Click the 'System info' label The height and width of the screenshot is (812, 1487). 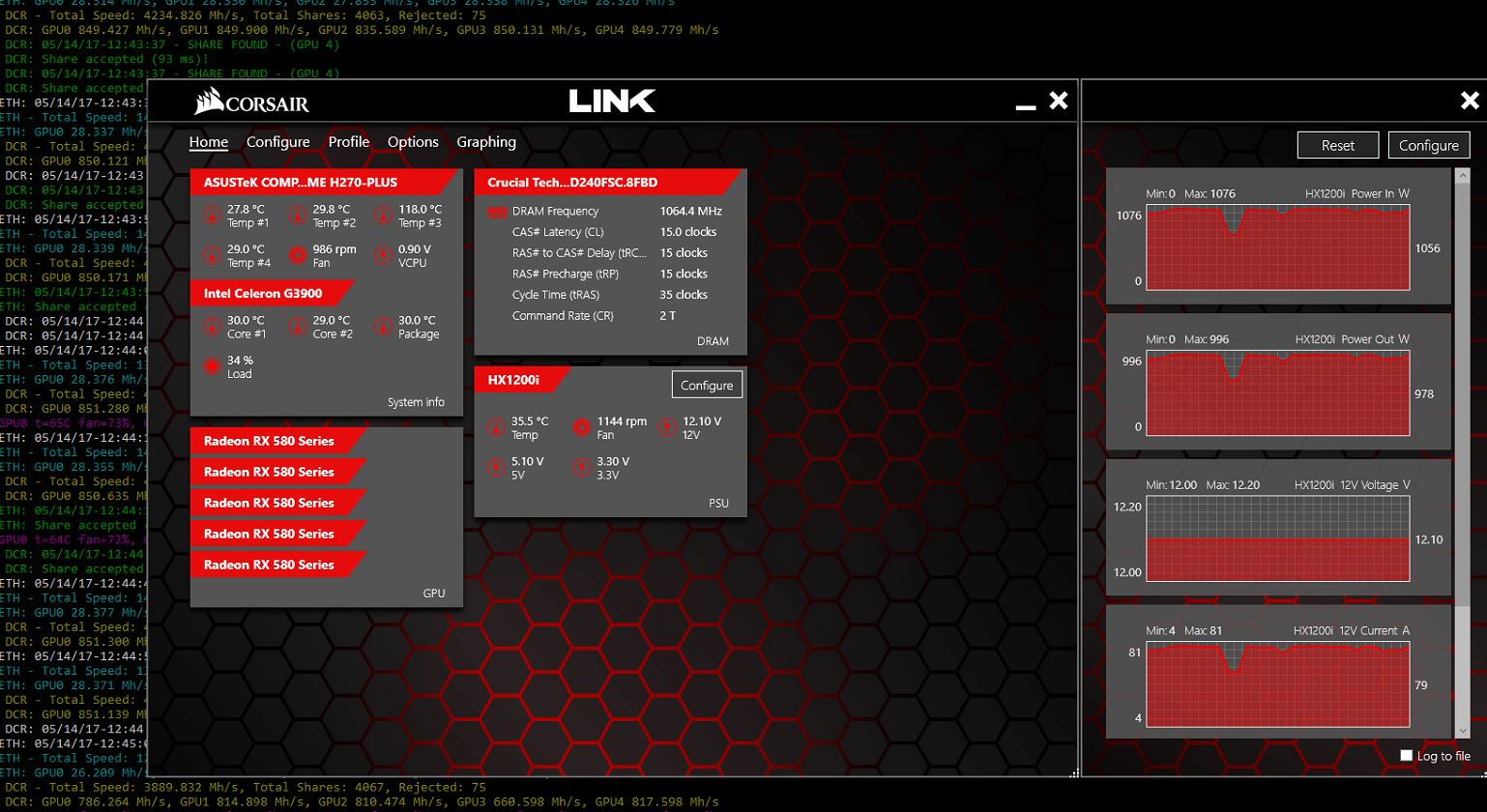pyautogui.click(x=416, y=402)
